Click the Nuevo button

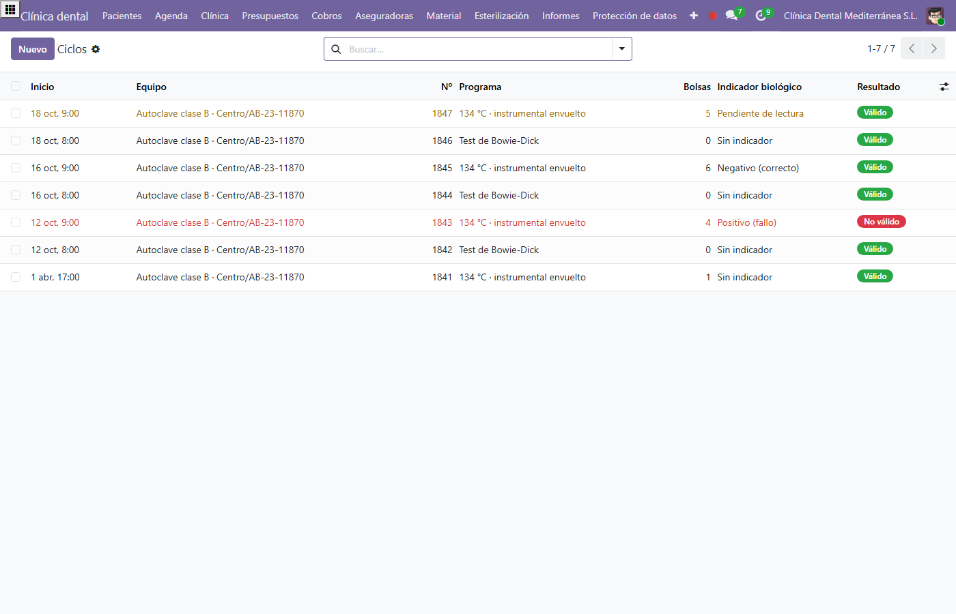(x=33, y=49)
